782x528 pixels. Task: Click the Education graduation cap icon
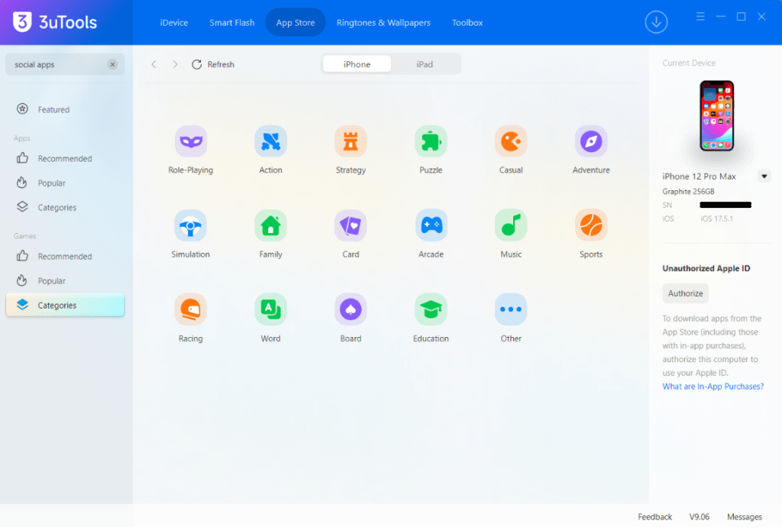coord(431,310)
